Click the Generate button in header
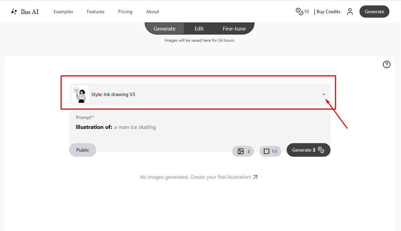Image resolution: width=401 pixels, height=231 pixels. coord(374,12)
